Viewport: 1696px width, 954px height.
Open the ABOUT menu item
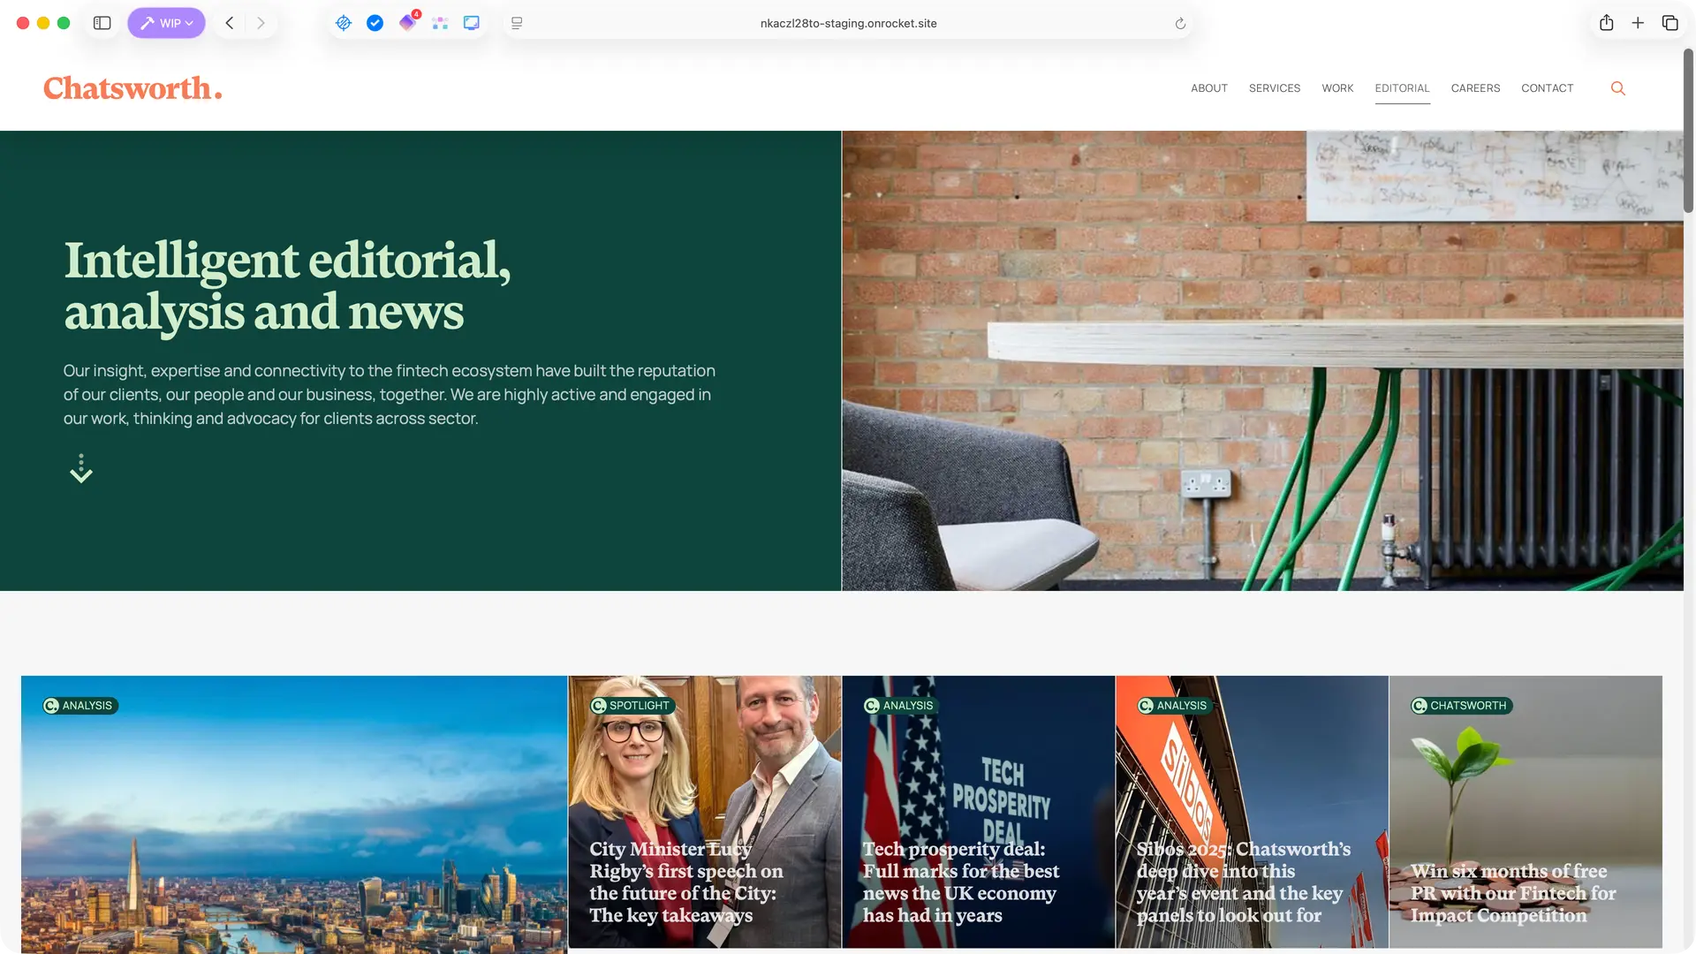1208,88
